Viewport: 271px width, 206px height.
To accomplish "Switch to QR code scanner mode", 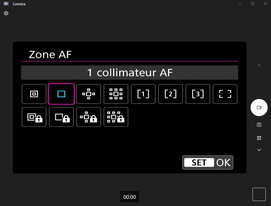I will [259, 138].
